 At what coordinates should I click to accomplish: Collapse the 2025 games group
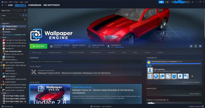tap(2, 37)
